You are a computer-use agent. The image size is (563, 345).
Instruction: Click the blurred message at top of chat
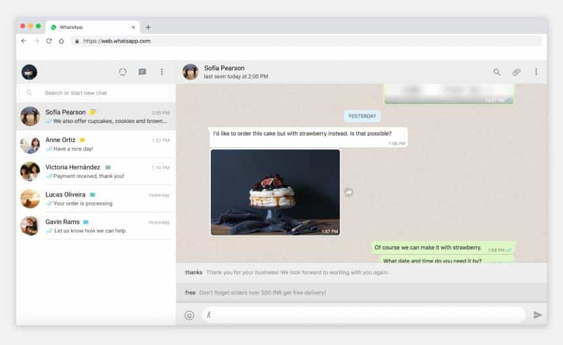[x=449, y=94]
